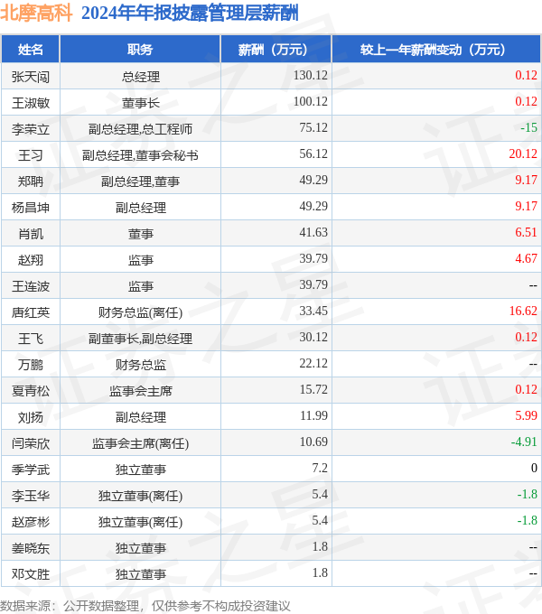Click the 独立董事 cell for 季学武
The height and width of the screenshot is (614, 542).
click(141, 470)
